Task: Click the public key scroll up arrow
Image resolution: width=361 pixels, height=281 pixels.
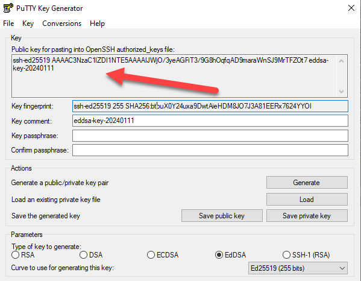Action: pyautogui.click(x=342, y=61)
